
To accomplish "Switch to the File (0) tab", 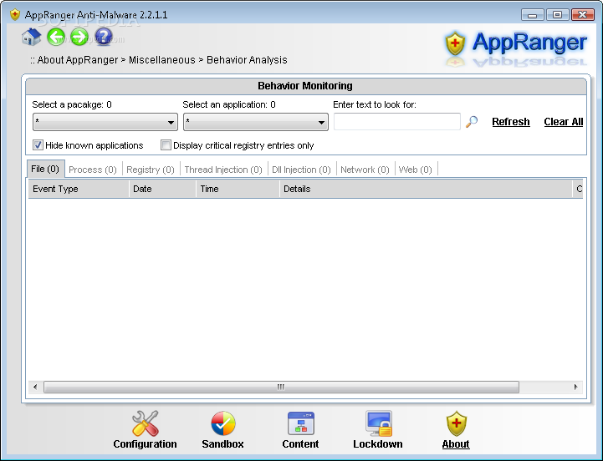I will point(45,169).
